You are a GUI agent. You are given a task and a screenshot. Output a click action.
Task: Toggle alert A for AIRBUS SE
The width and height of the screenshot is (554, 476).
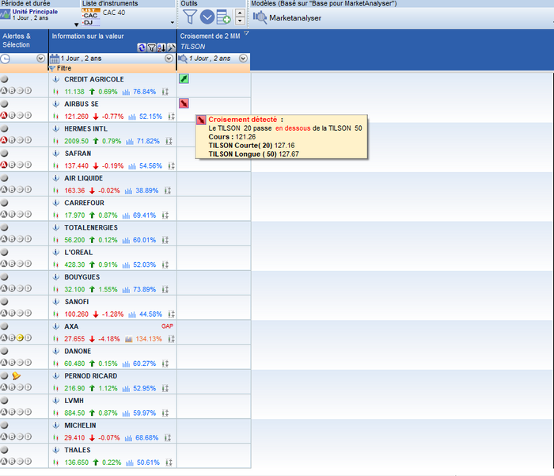[x=4, y=116]
